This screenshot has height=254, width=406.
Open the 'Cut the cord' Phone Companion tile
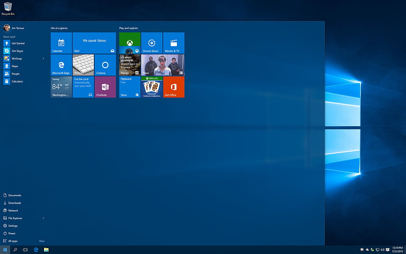pos(83,87)
